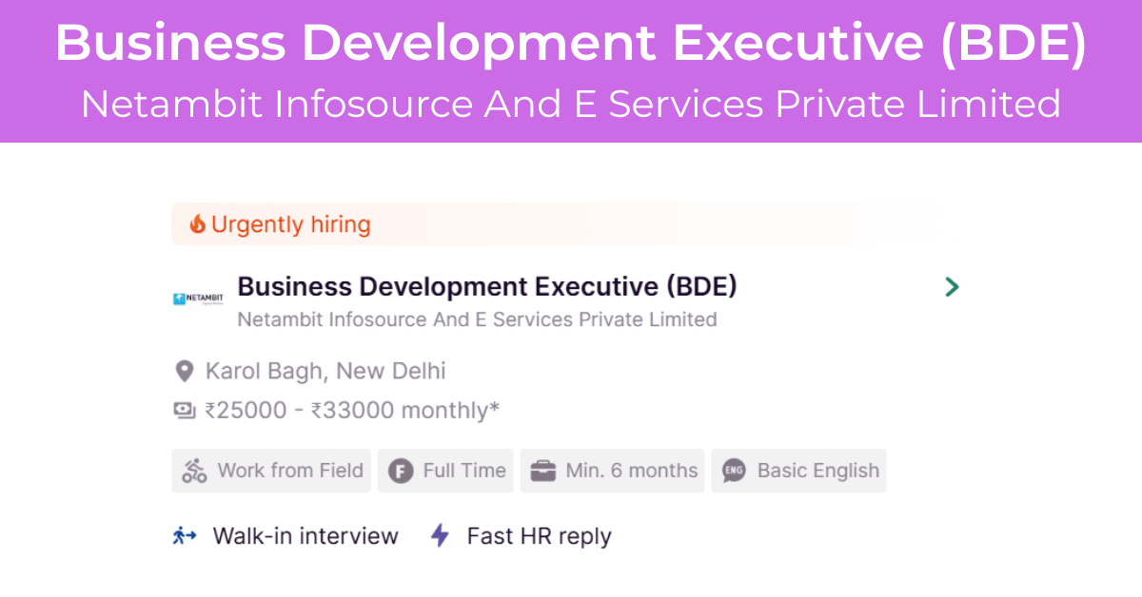Click the Urgently hiring banner
This screenshot has width=1142, height=597.
(561, 224)
